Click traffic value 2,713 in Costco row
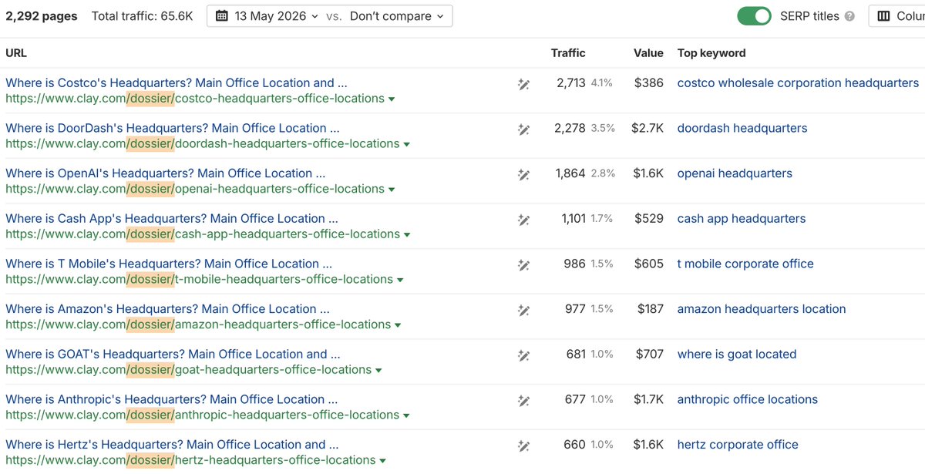 point(571,82)
